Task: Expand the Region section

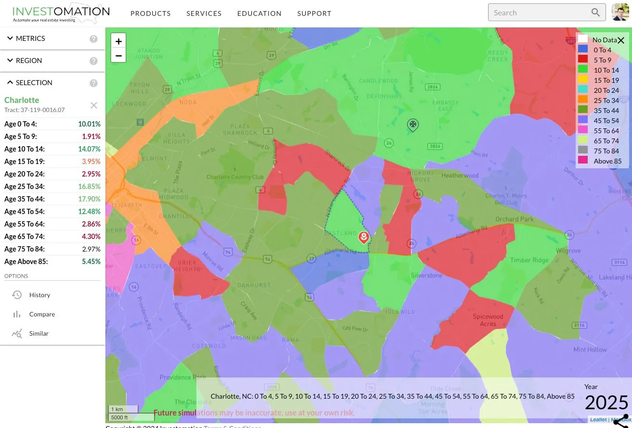Action: pos(25,61)
